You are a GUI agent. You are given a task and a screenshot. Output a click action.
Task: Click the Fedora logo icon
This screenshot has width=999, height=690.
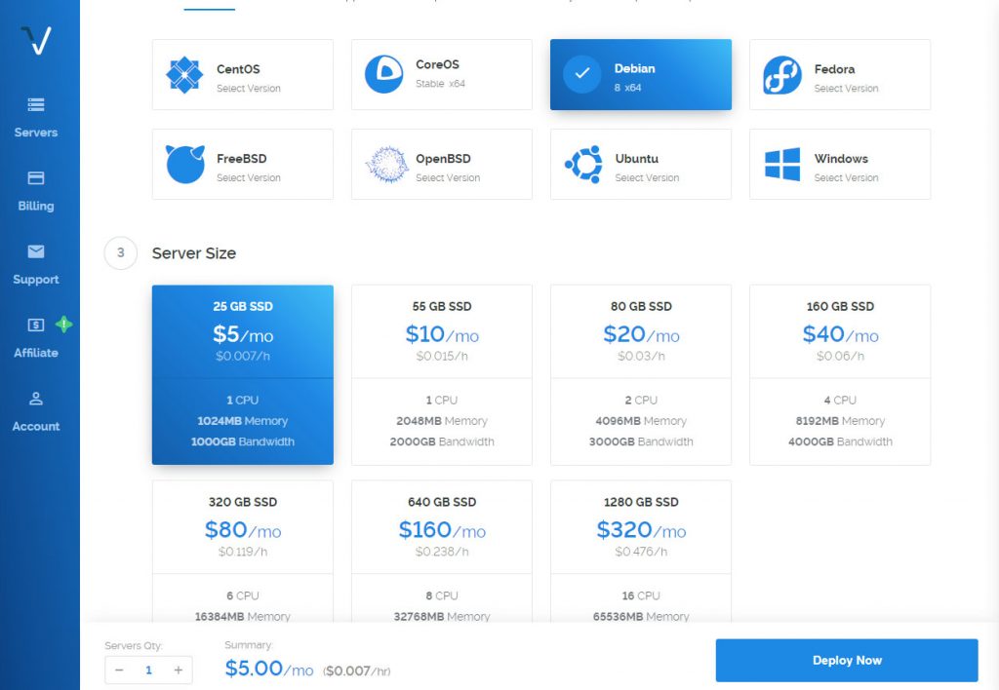(x=782, y=75)
